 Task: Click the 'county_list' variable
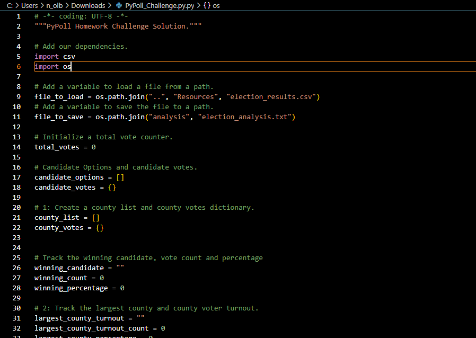tap(57, 218)
